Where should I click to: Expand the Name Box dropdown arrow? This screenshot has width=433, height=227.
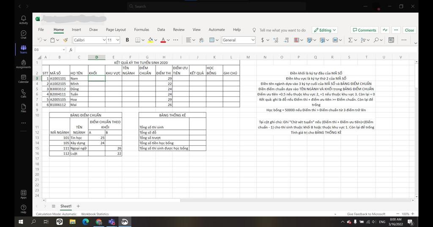tap(64, 50)
